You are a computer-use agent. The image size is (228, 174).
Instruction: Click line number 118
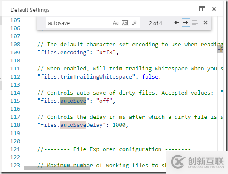click(15, 125)
